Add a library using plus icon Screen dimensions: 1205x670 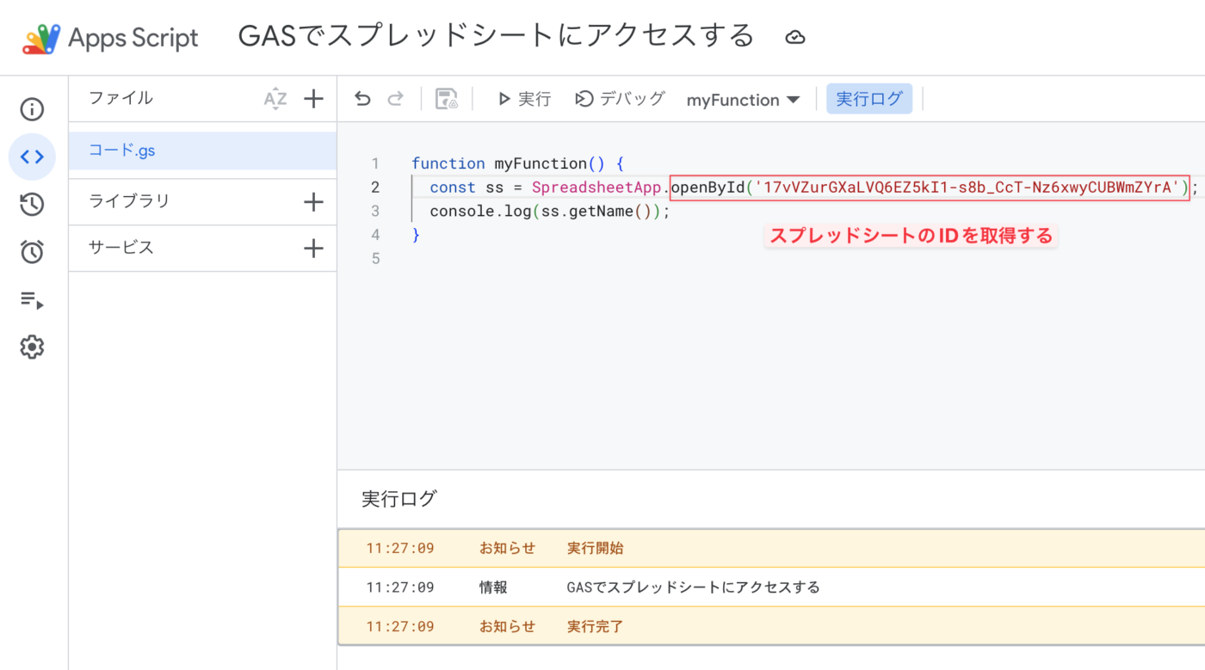coord(313,202)
